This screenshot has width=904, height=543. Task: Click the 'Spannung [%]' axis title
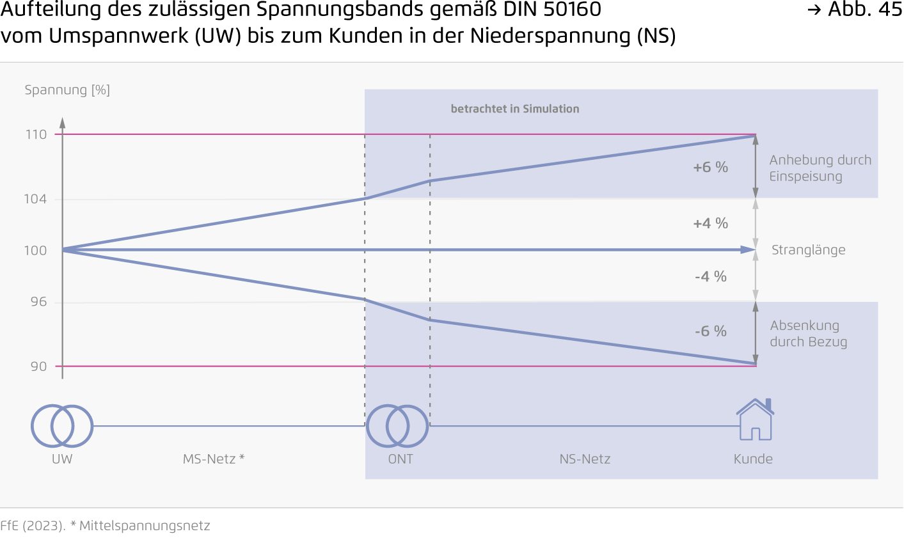(67, 90)
